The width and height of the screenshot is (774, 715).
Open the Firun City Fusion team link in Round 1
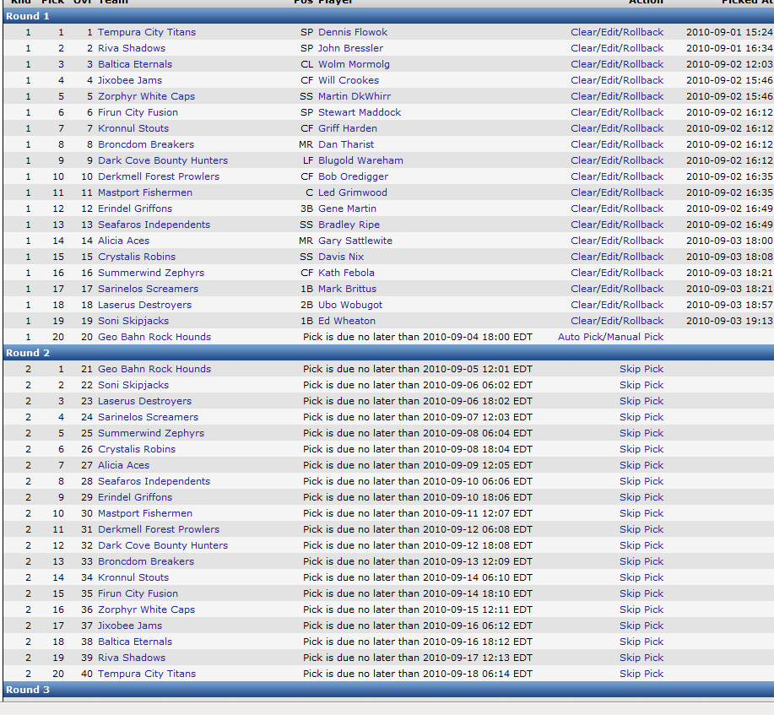coord(138,112)
